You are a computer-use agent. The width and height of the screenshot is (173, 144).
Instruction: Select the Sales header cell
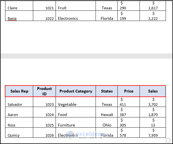pos(153,91)
